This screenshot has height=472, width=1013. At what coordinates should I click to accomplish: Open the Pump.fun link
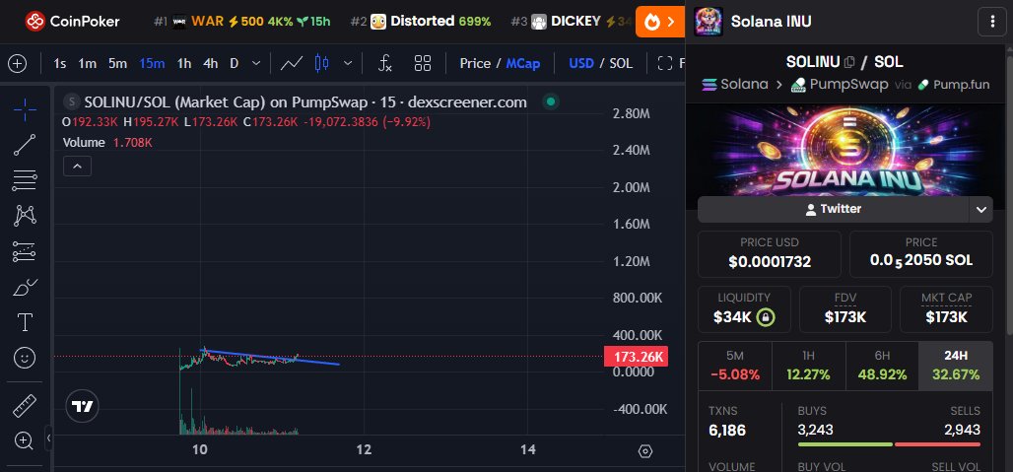953,84
